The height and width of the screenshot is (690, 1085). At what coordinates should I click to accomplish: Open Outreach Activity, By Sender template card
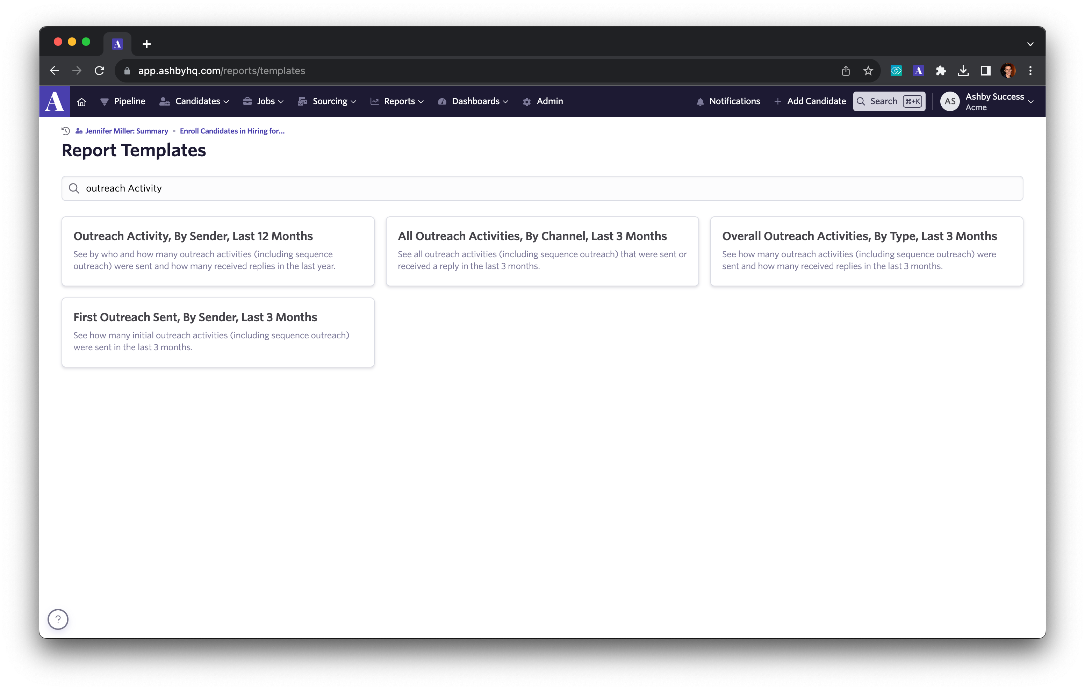[218, 251]
